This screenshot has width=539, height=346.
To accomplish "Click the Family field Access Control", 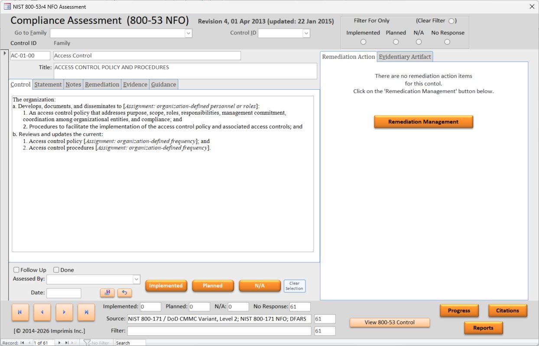I will (x=147, y=55).
